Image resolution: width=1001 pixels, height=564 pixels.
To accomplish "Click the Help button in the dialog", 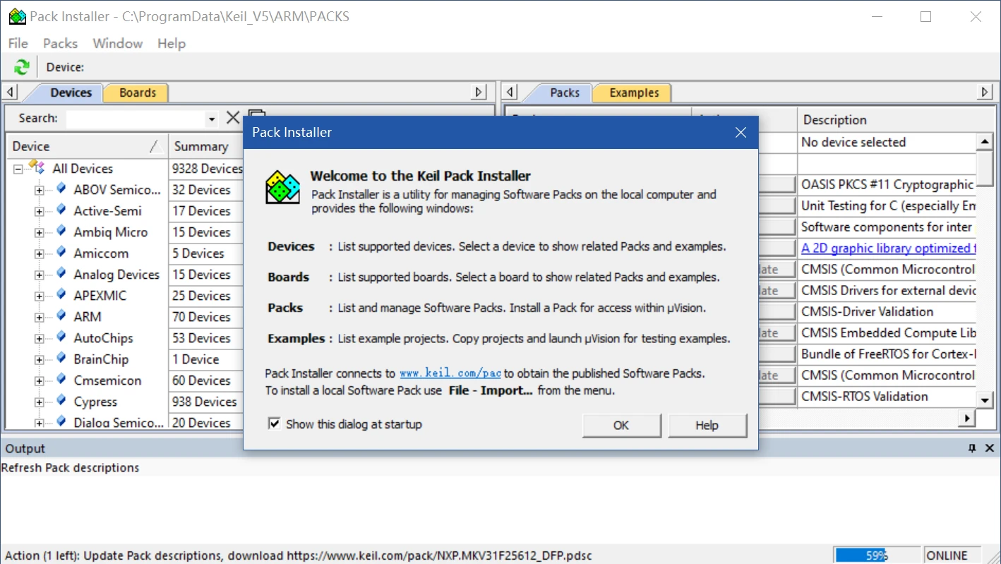I will click(707, 425).
